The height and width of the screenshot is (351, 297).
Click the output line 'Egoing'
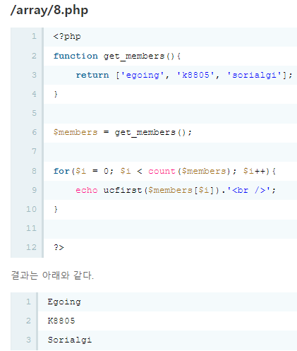64,302
